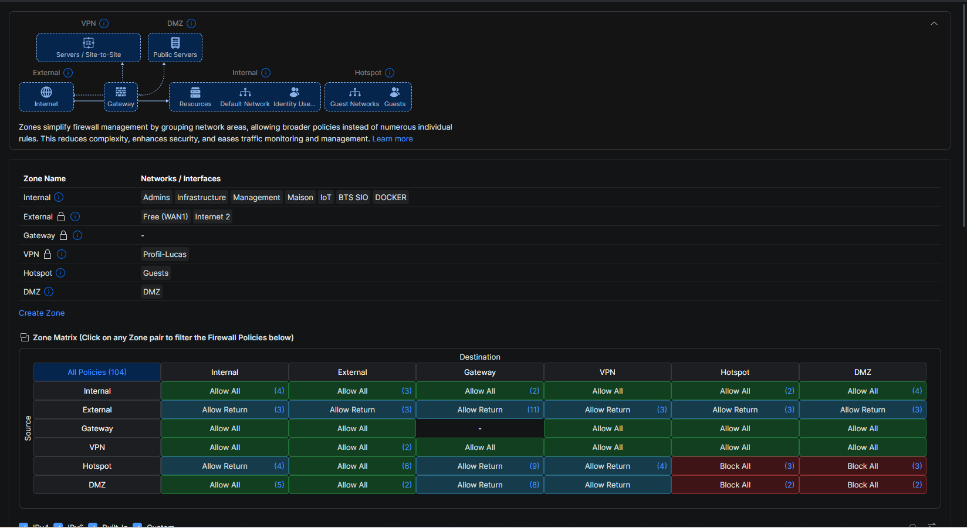Filter by DMZ to DMZ Block All (2)
The image size is (967, 528).
863,485
